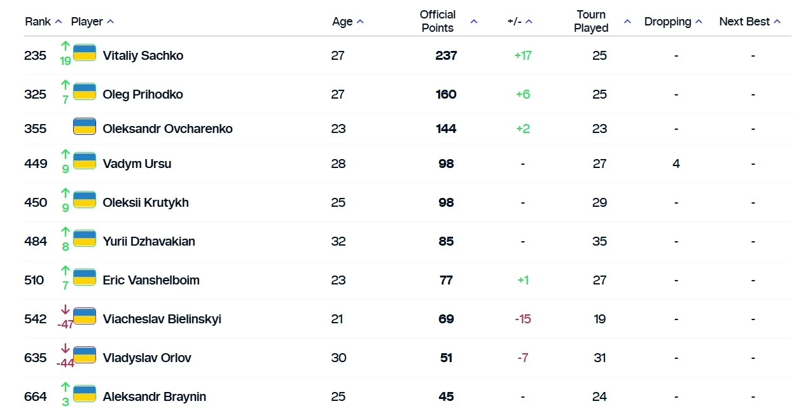
Task: Click flag icon beside Oleksii Krutykh
Action: click(x=85, y=200)
